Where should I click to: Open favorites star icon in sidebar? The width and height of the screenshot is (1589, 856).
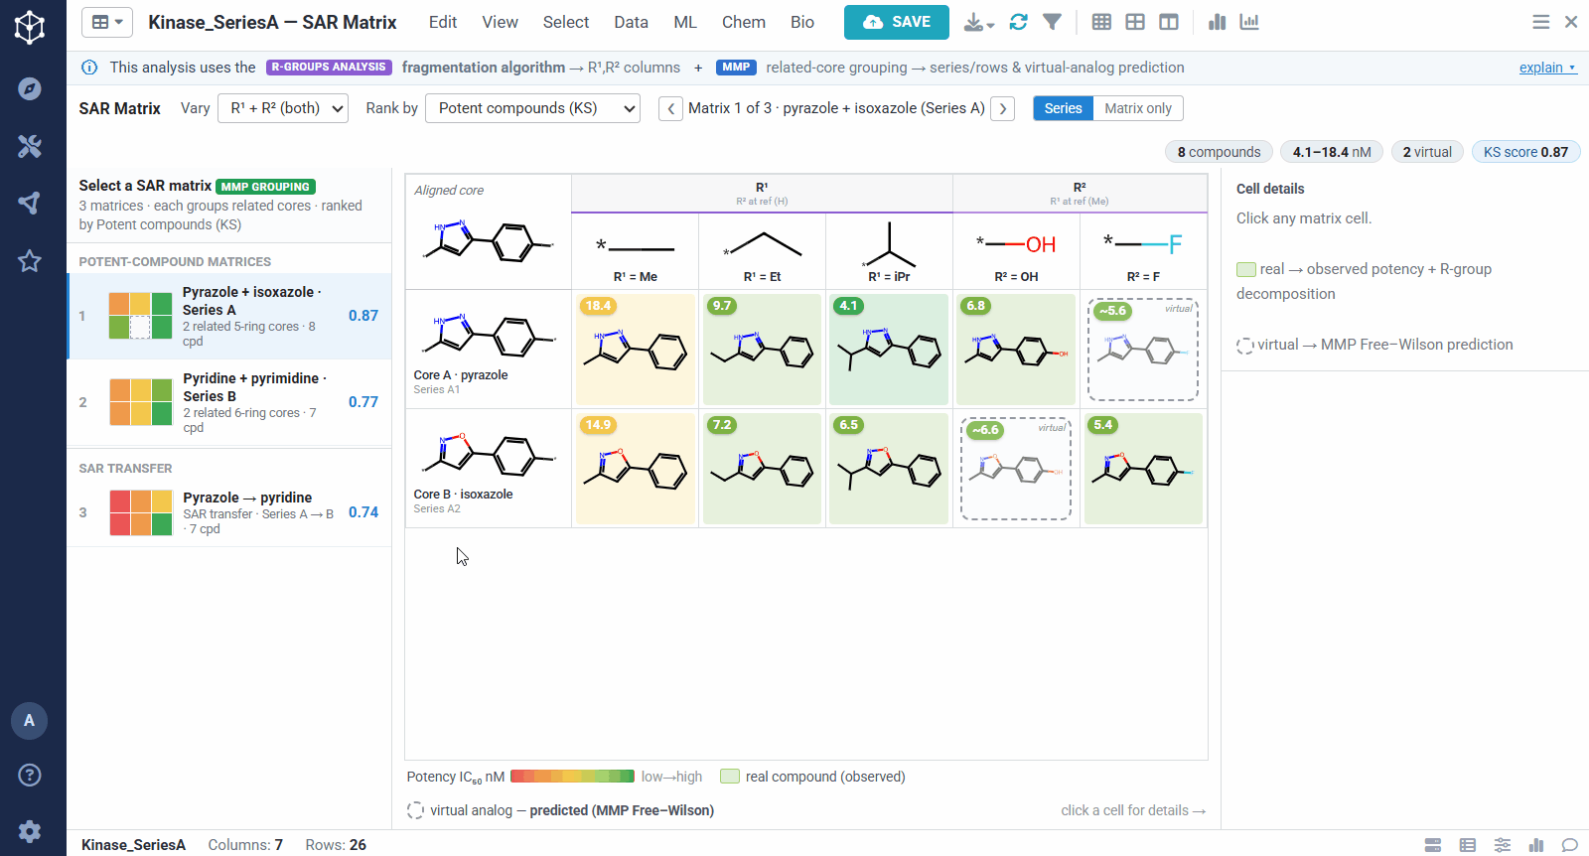(x=30, y=261)
